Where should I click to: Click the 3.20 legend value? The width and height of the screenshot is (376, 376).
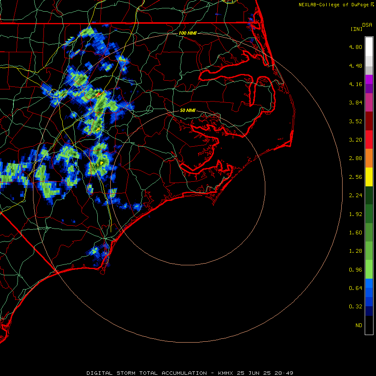pos(356,140)
